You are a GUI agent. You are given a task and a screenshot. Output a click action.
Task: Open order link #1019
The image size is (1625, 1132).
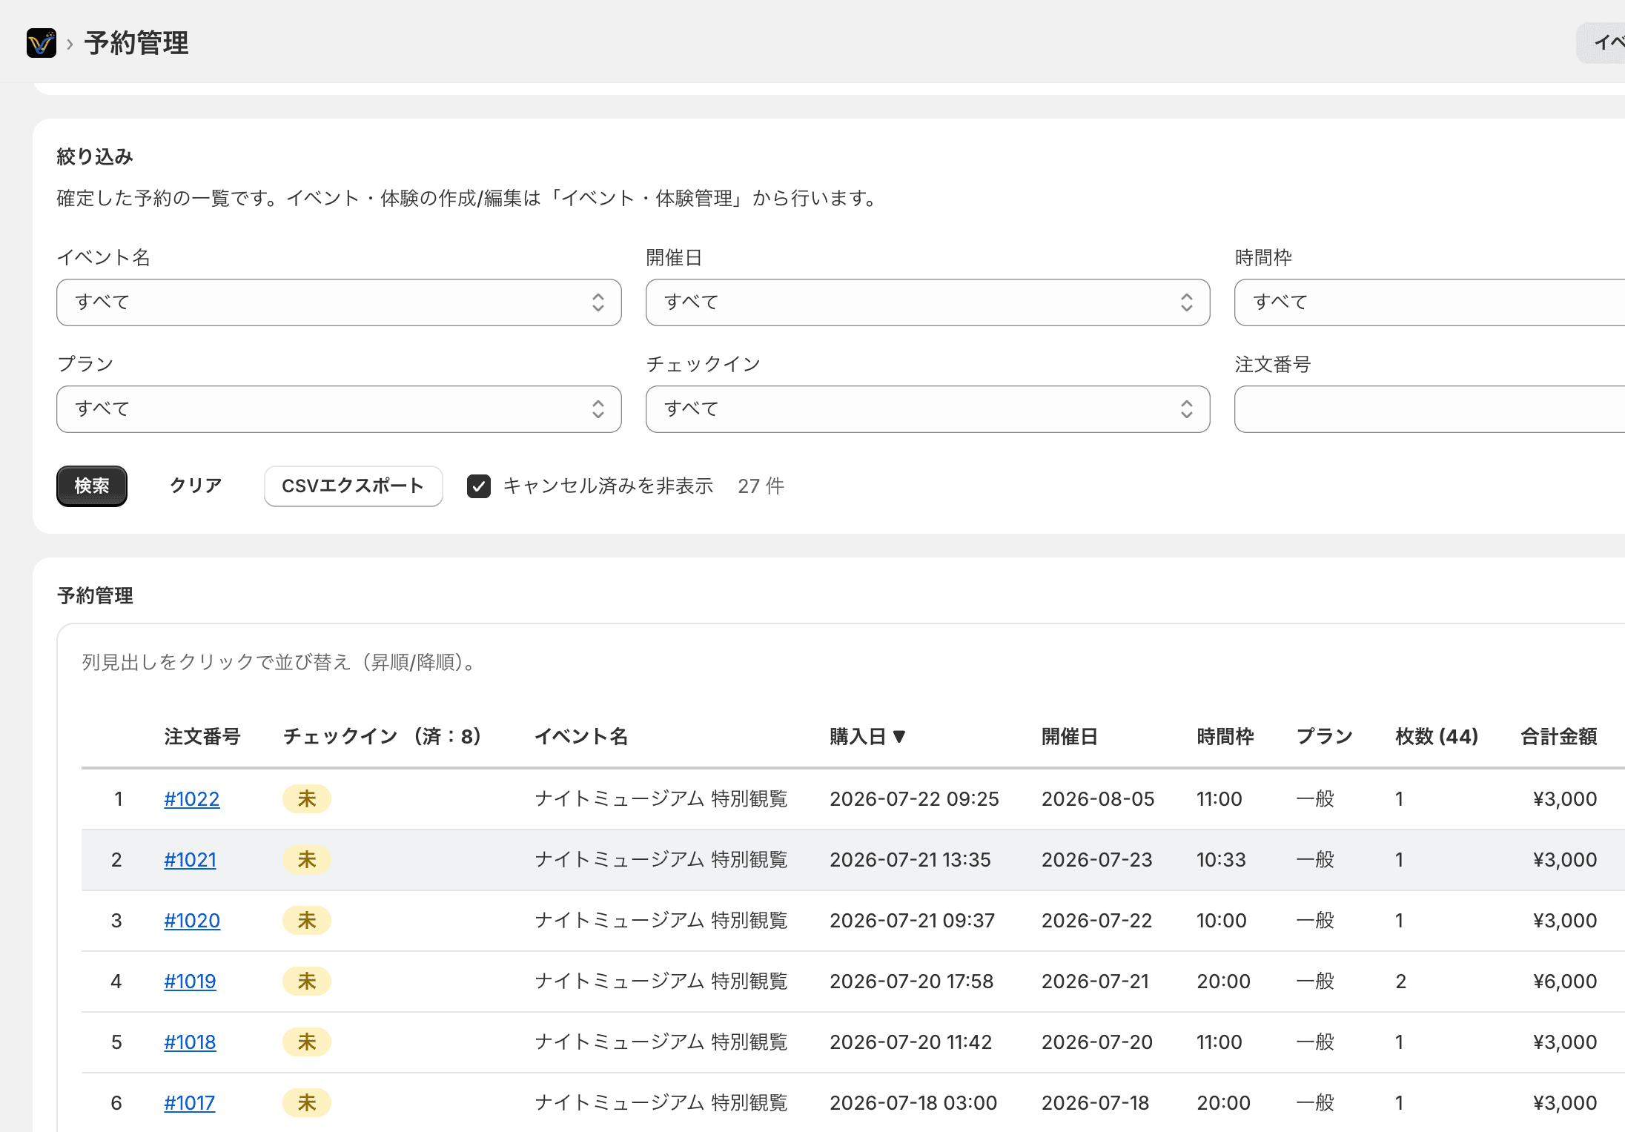click(x=190, y=982)
